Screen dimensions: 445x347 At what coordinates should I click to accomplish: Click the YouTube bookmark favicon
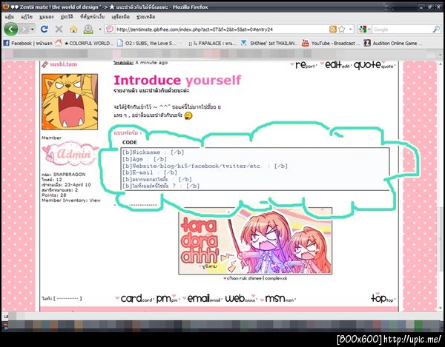tap(306, 43)
